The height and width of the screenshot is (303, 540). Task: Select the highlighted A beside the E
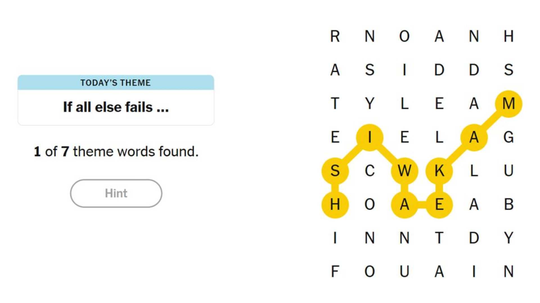tap(405, 205)
